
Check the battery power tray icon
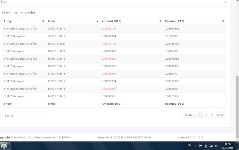point(206,146)
